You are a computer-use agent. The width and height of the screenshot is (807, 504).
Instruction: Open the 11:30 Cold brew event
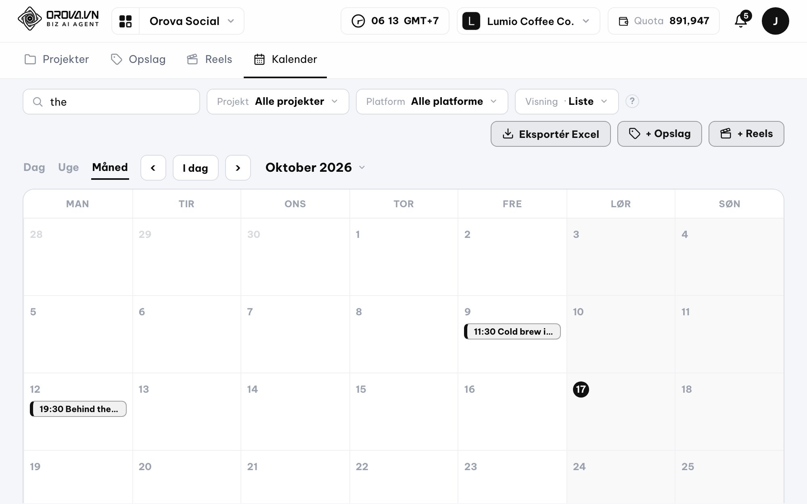tap(512, 331)
